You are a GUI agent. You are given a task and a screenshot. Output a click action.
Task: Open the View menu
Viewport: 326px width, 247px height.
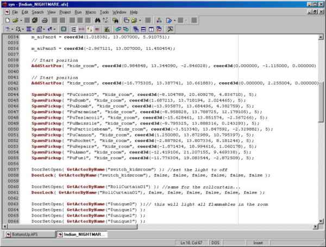[52, 12]
